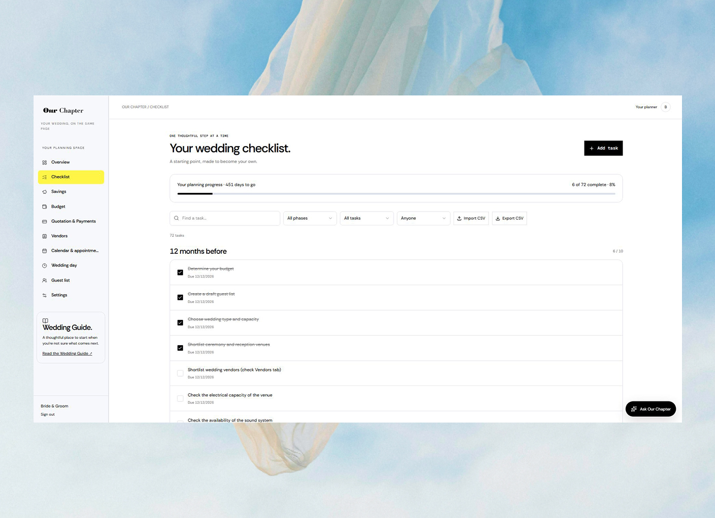Click the Savings piggy bank icon
Screen dimensions: 715x518
click(x=44, y=192)
